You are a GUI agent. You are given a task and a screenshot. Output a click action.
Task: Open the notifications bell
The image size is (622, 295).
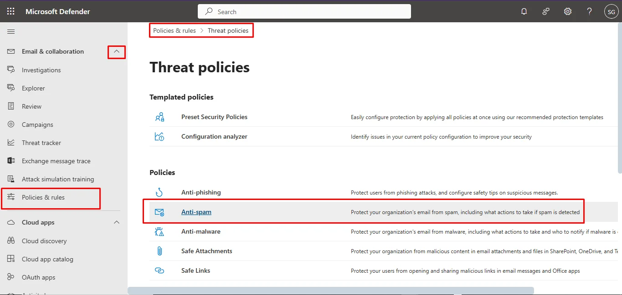pos(524,11)
